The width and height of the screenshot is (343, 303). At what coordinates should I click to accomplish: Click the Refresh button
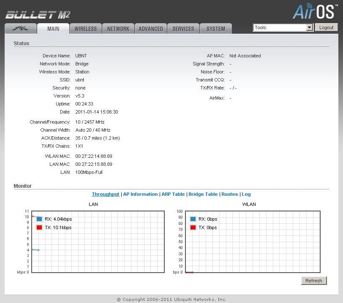314,281
